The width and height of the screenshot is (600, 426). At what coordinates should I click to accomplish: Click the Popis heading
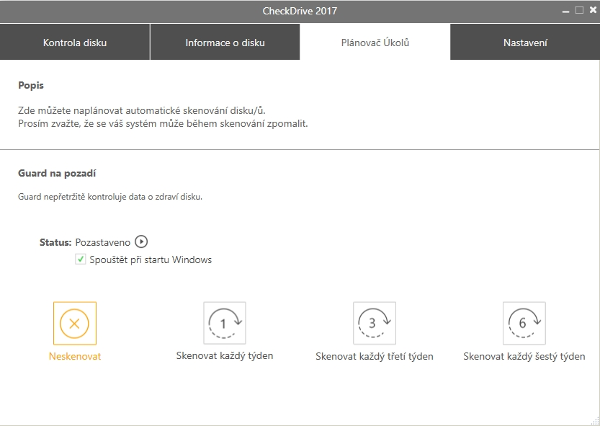[x=31, y=85]
